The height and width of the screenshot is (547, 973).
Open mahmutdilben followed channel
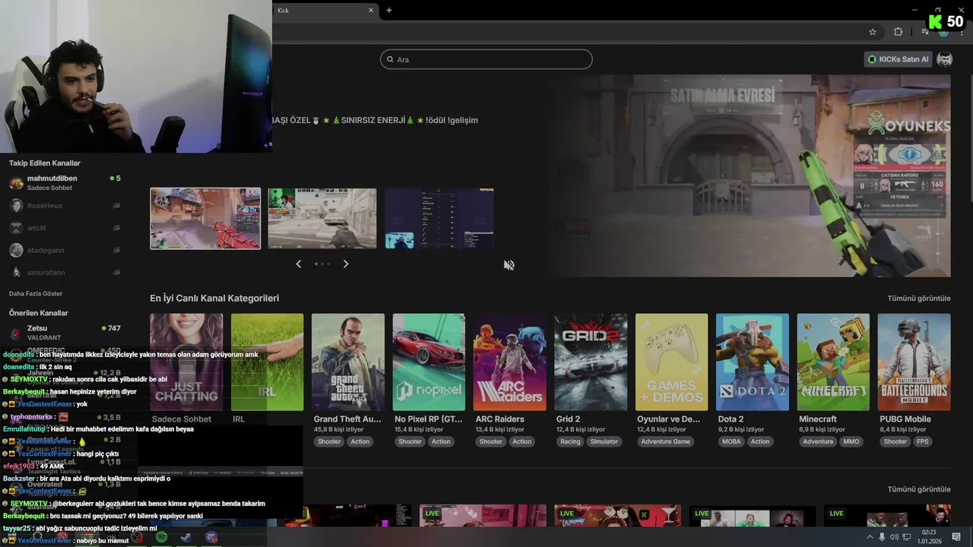pyautogui.click(x=65, y=182)
